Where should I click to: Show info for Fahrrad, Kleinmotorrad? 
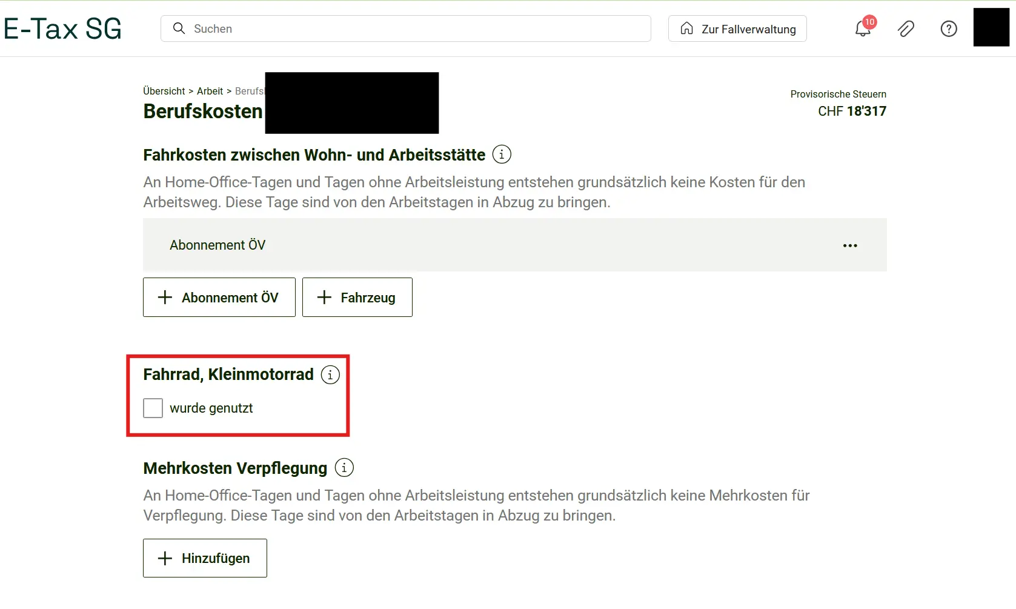(330, 374)
